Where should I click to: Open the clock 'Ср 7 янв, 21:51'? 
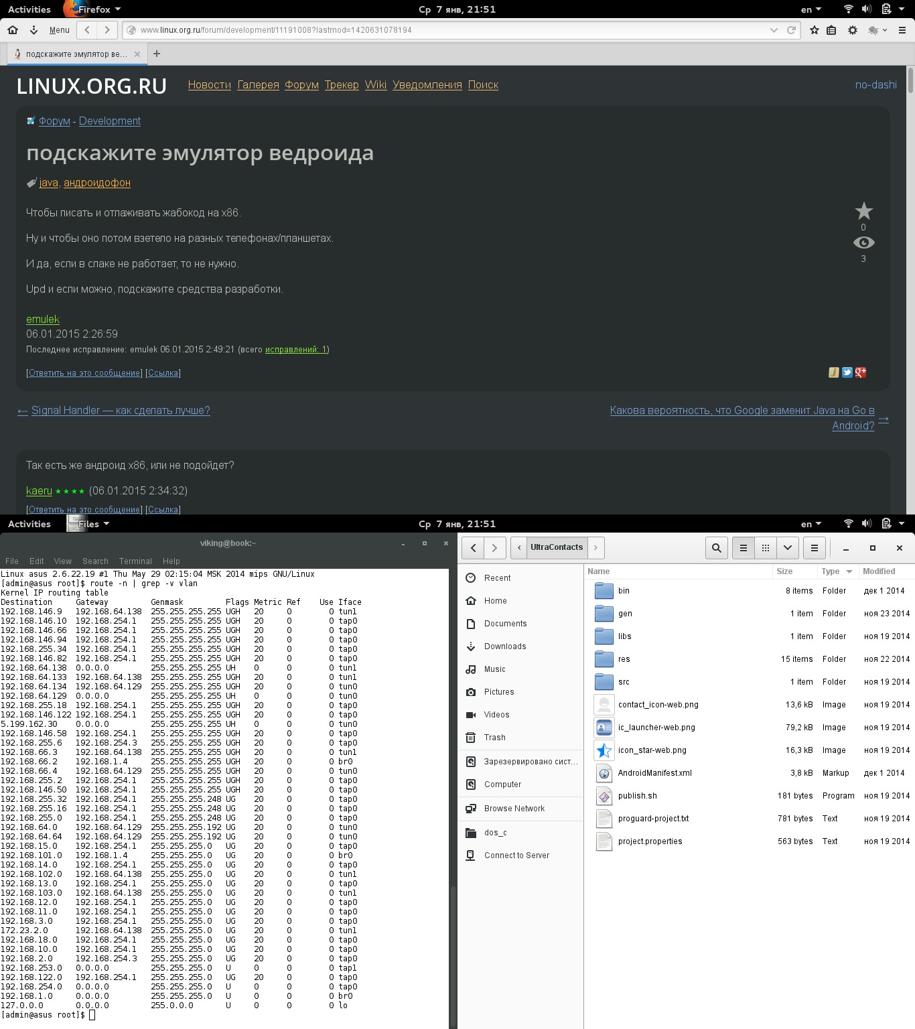[x=457, y=9]
